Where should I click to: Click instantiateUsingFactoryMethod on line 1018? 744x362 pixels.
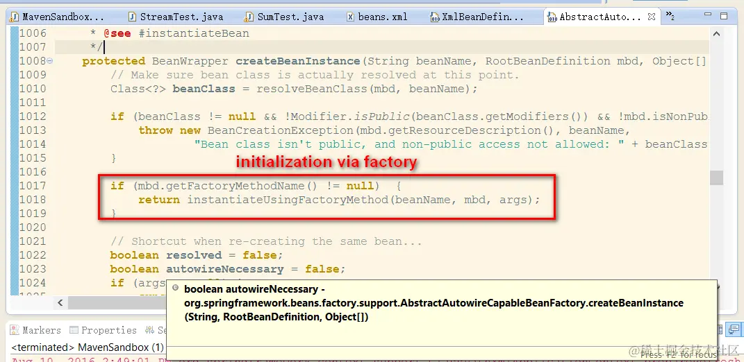pos(288,200)
